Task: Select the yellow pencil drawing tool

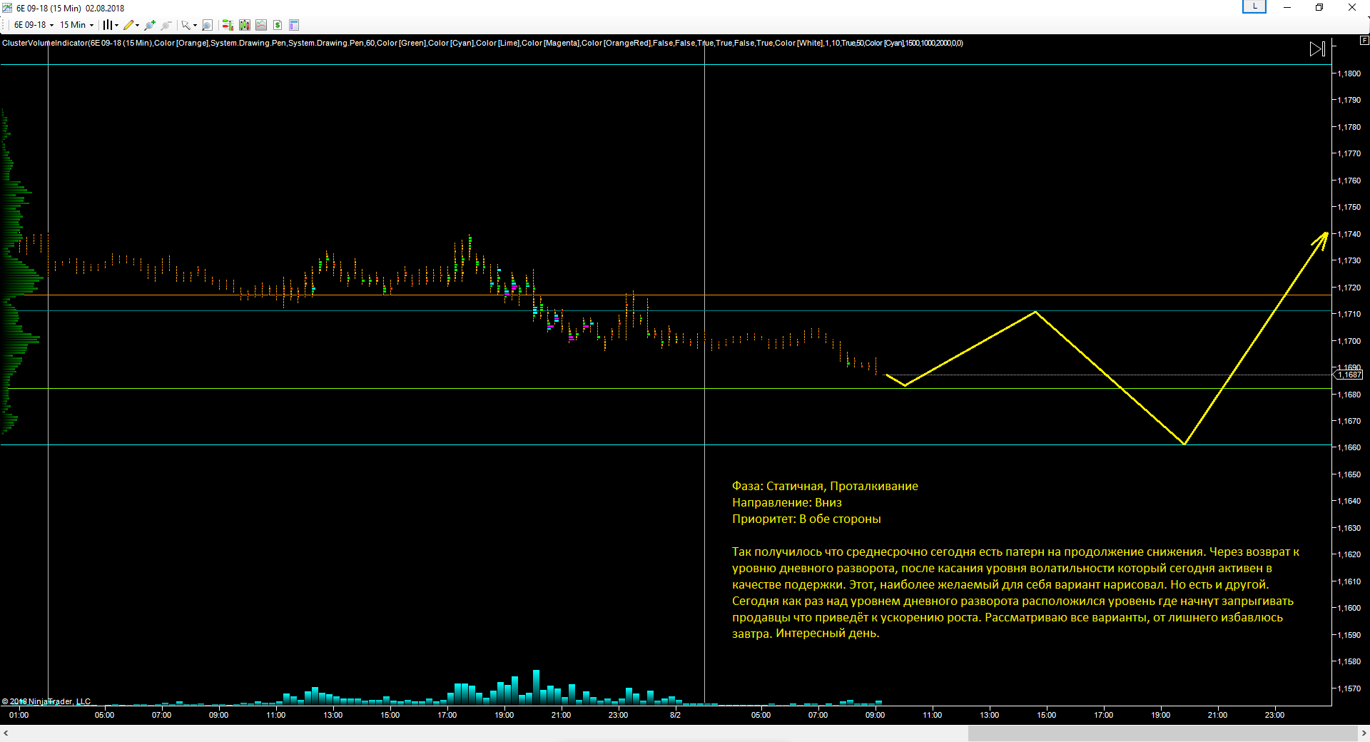Action: [x=128, y=25]
